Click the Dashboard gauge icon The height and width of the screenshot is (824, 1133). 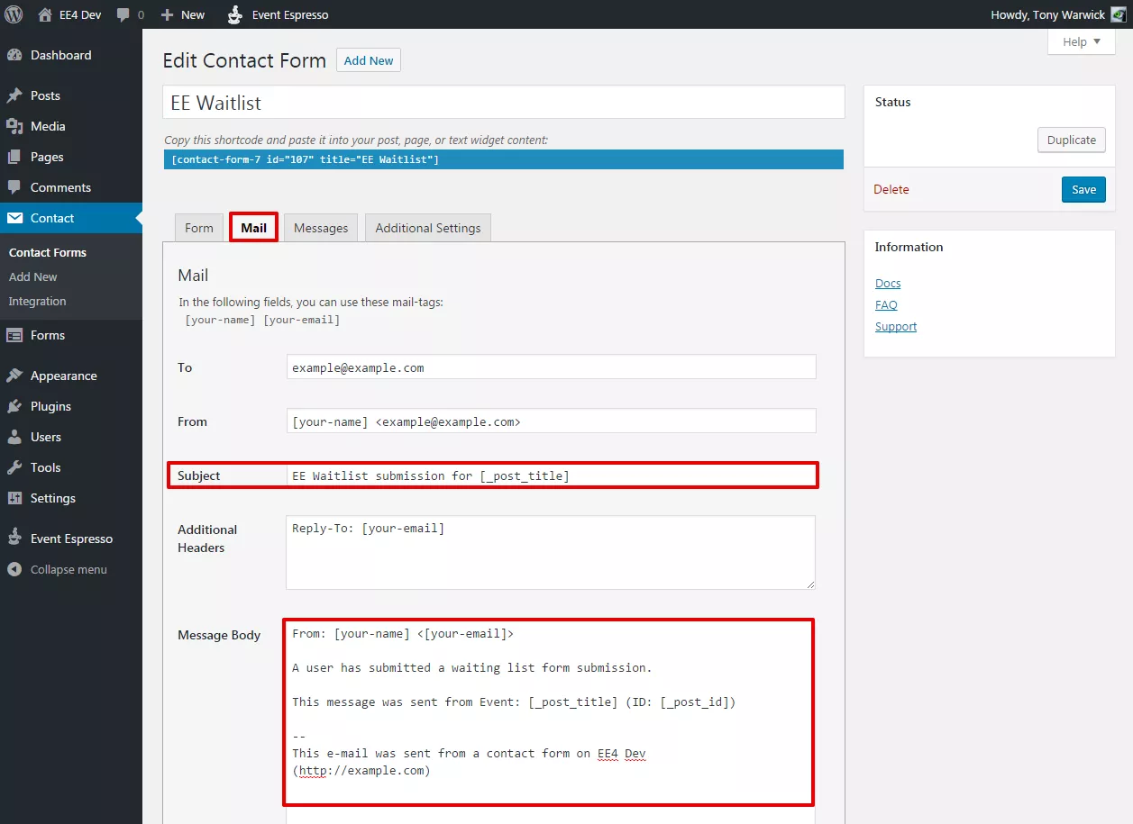click(x=14, y=55)
